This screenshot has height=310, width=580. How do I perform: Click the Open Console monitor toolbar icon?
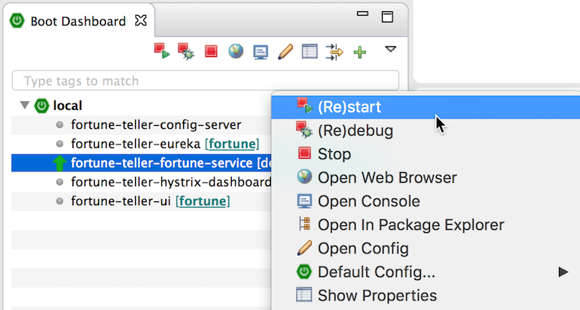260,52
